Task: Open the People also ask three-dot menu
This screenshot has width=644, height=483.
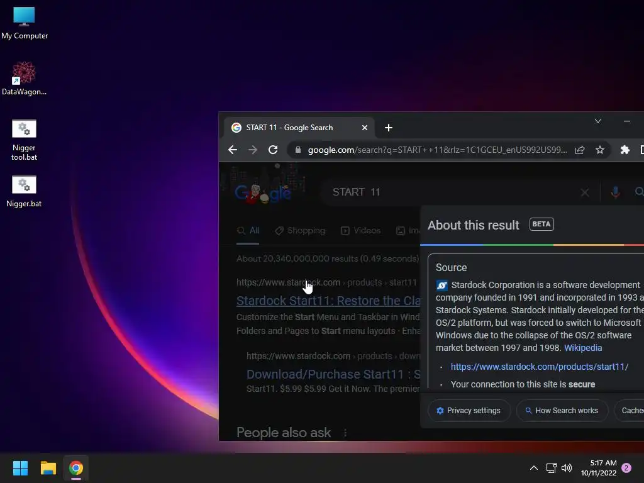Action: pyautogui.click(x=345, y=433)
